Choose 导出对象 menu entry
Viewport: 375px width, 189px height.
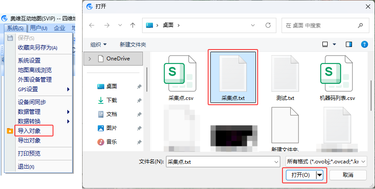(x=29, y=140)
